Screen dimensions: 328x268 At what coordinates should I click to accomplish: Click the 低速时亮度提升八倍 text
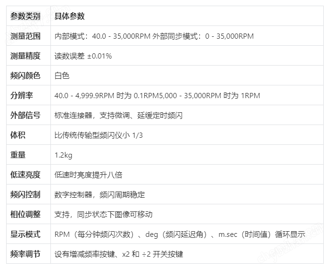[88, 175]
